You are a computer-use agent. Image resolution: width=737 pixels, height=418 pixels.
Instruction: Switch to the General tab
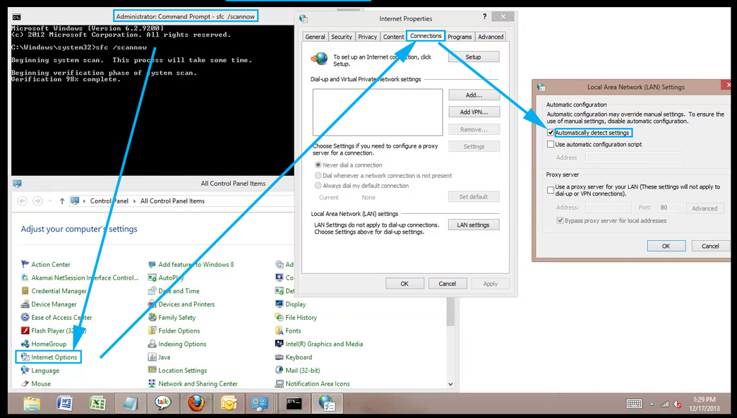(x=315, y=37)
